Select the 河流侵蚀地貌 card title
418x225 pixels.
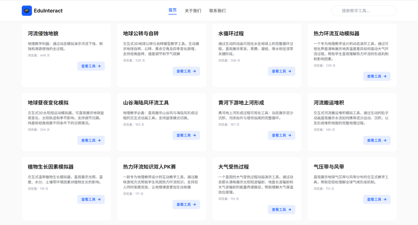[43, 33]
